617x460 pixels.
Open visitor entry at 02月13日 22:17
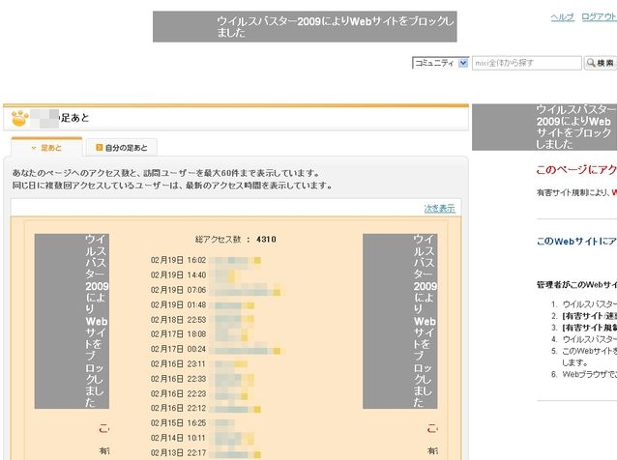[235, 453]
